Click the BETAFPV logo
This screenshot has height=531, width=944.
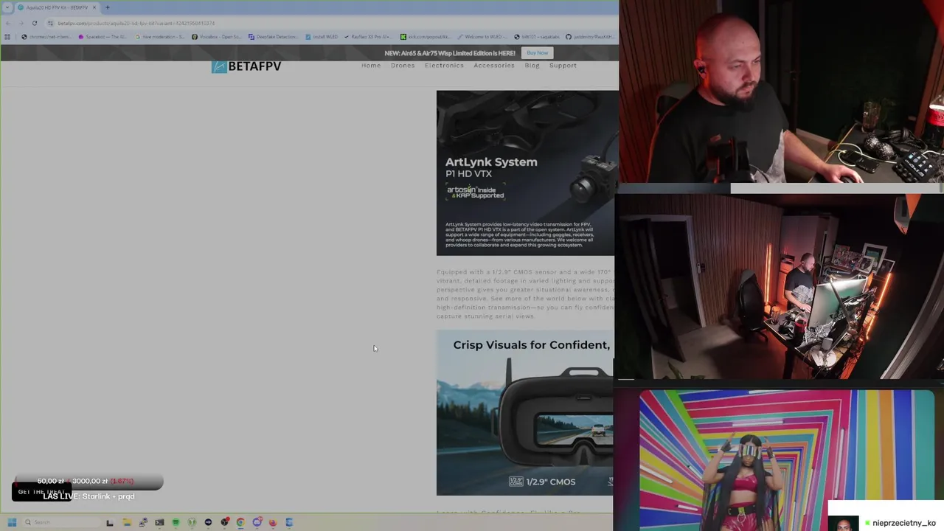[246, 66]
